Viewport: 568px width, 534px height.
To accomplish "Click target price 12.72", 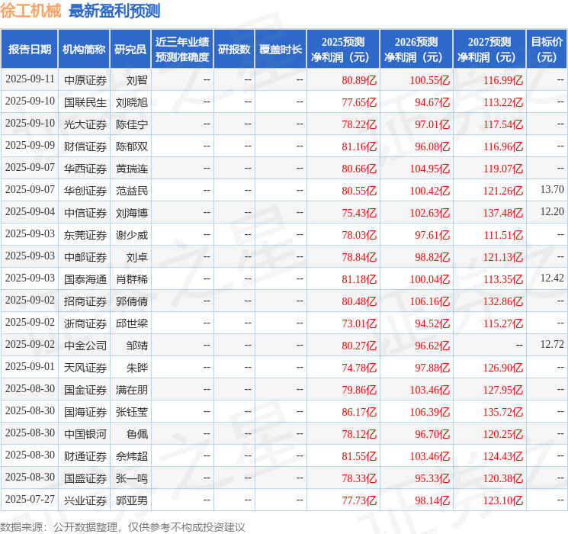I will pyautogui.click(x=552, y=344).
